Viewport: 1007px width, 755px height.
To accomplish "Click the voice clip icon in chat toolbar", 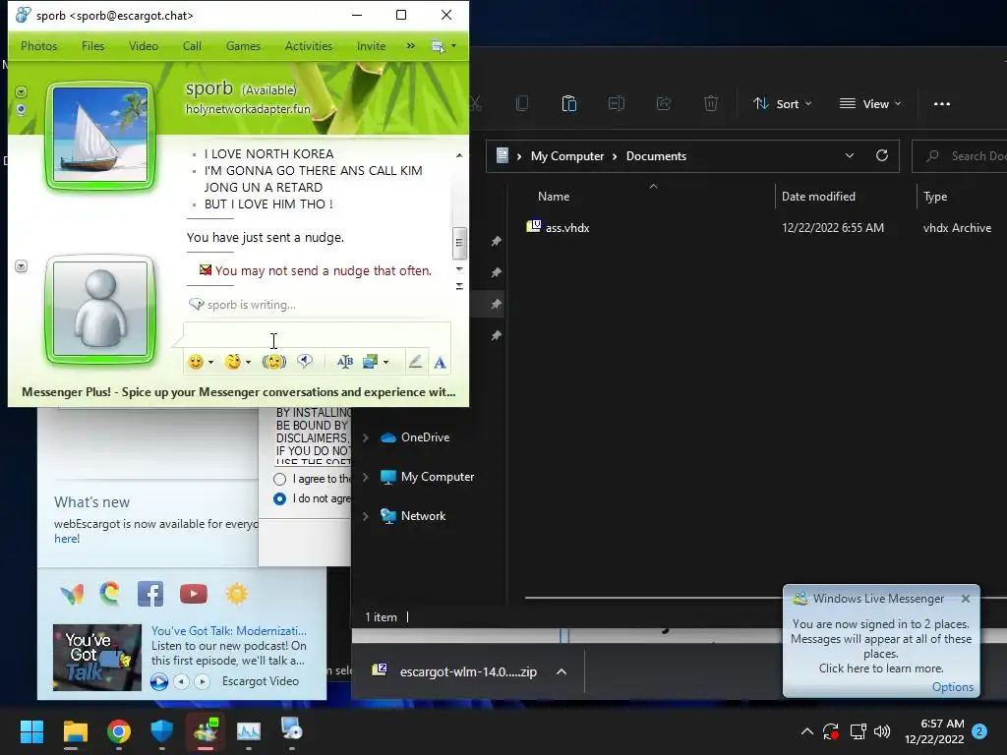I will 305,362.
